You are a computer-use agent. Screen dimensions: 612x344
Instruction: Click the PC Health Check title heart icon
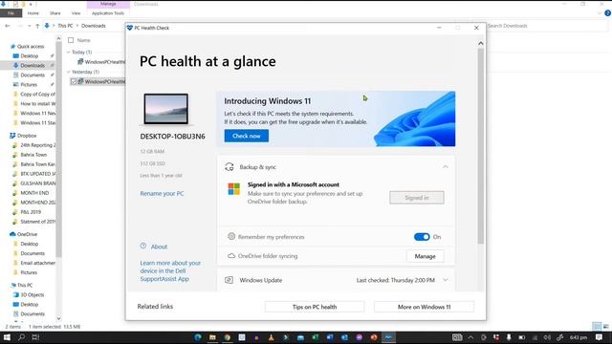(x=130, y=28)
